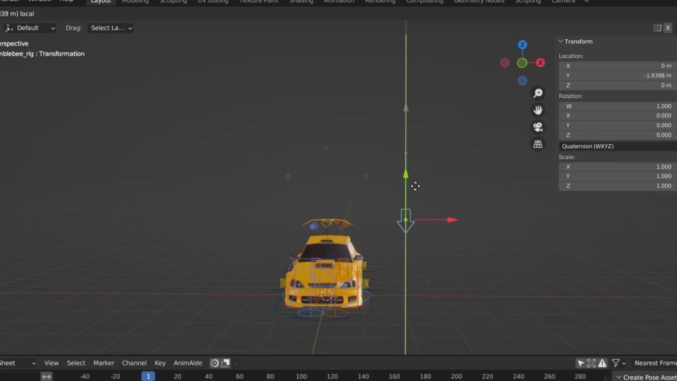Image resolution: width=677 pixels, height=381 pixels.
Task: Click the pose mirror butterfly icon
Action: (x=657, y=28)
